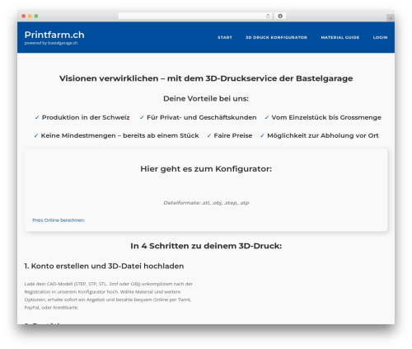Click the green window maximize dot

pos(36,17)
